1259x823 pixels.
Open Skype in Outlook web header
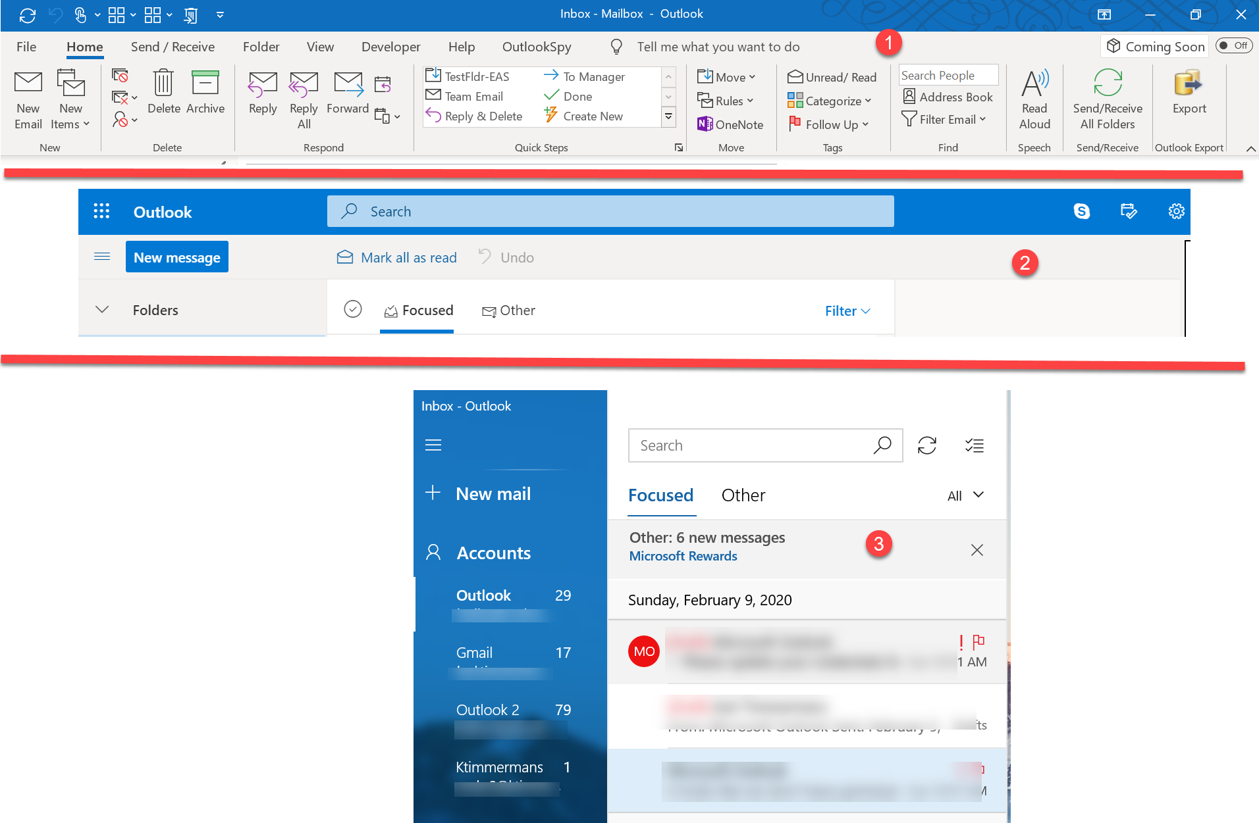tap(1081, 211)
